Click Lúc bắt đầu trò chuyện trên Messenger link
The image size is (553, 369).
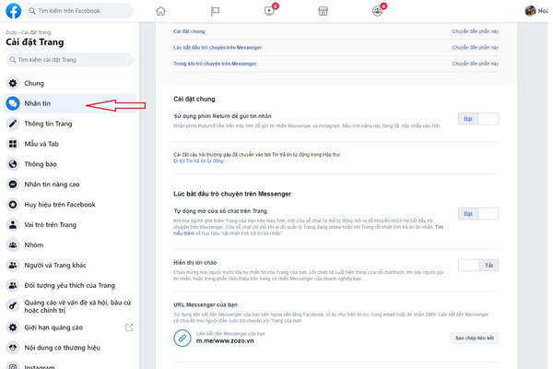point(218,48)
